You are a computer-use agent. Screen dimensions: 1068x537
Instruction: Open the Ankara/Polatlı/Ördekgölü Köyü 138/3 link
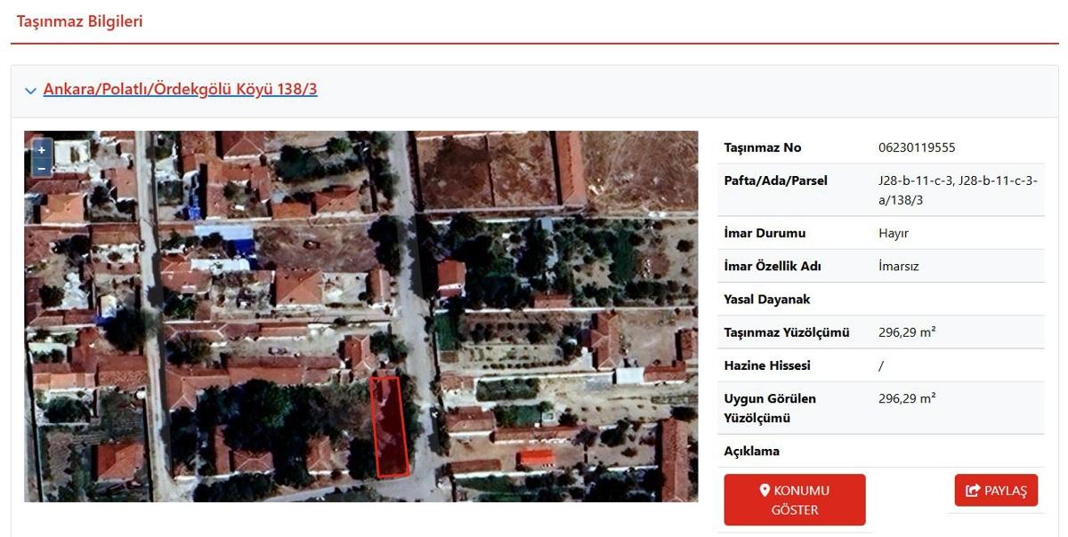tap(180, 89)
